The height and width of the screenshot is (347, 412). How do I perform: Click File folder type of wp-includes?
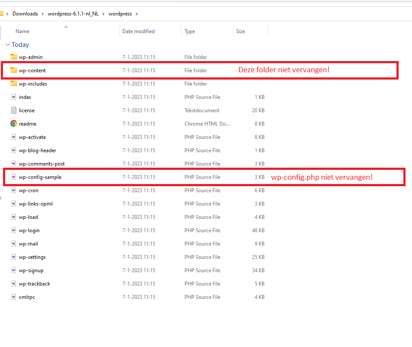(196, 83)
